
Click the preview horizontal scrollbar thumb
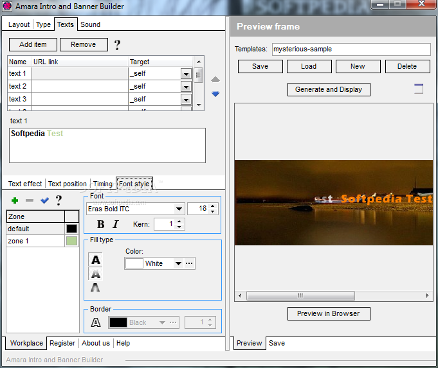(x=300, y=295)
